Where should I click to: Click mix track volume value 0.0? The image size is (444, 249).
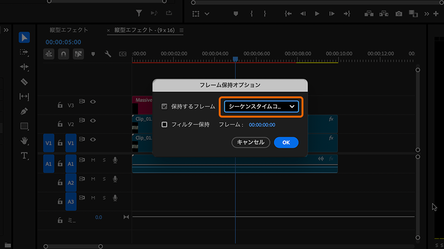(99, 217)
